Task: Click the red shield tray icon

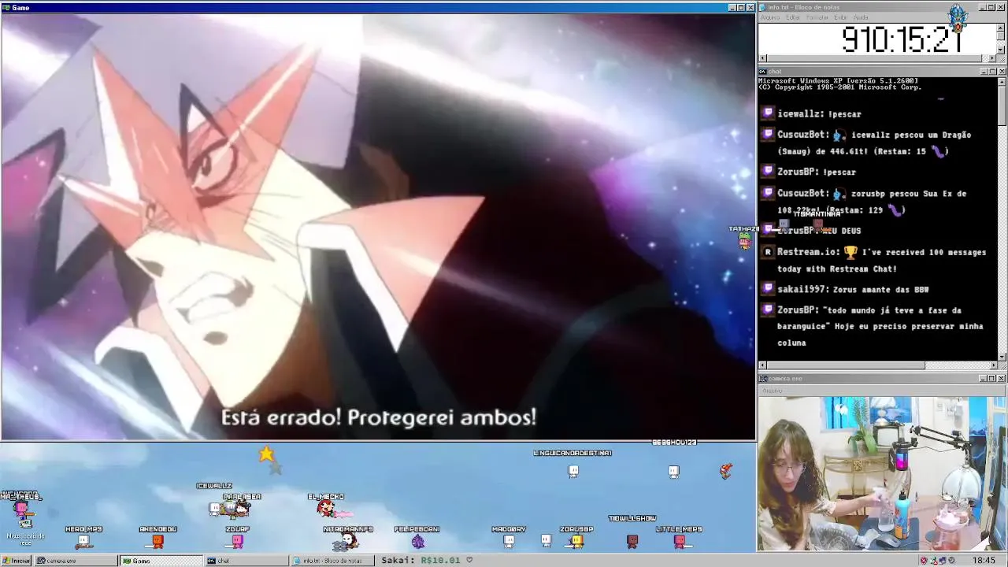Action: tap(924, 561)
